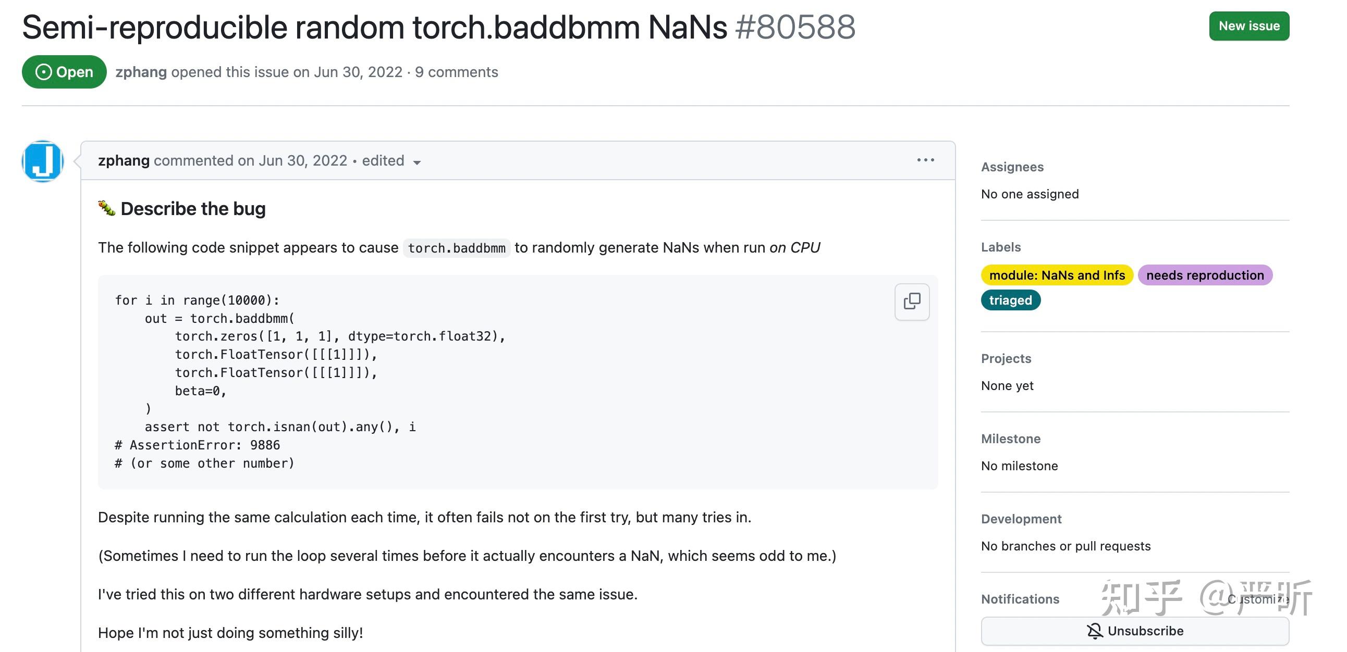The image size is (1347, 652).
Task: Open zphang author link in issue header
Action: click(x=141, y=72)
